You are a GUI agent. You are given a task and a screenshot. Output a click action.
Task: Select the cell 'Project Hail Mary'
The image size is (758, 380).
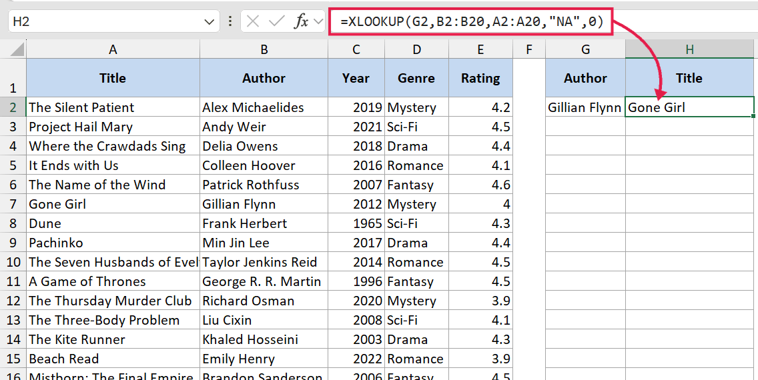113,127
